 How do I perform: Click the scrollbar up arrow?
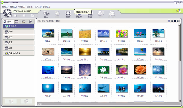pos(180,24)
